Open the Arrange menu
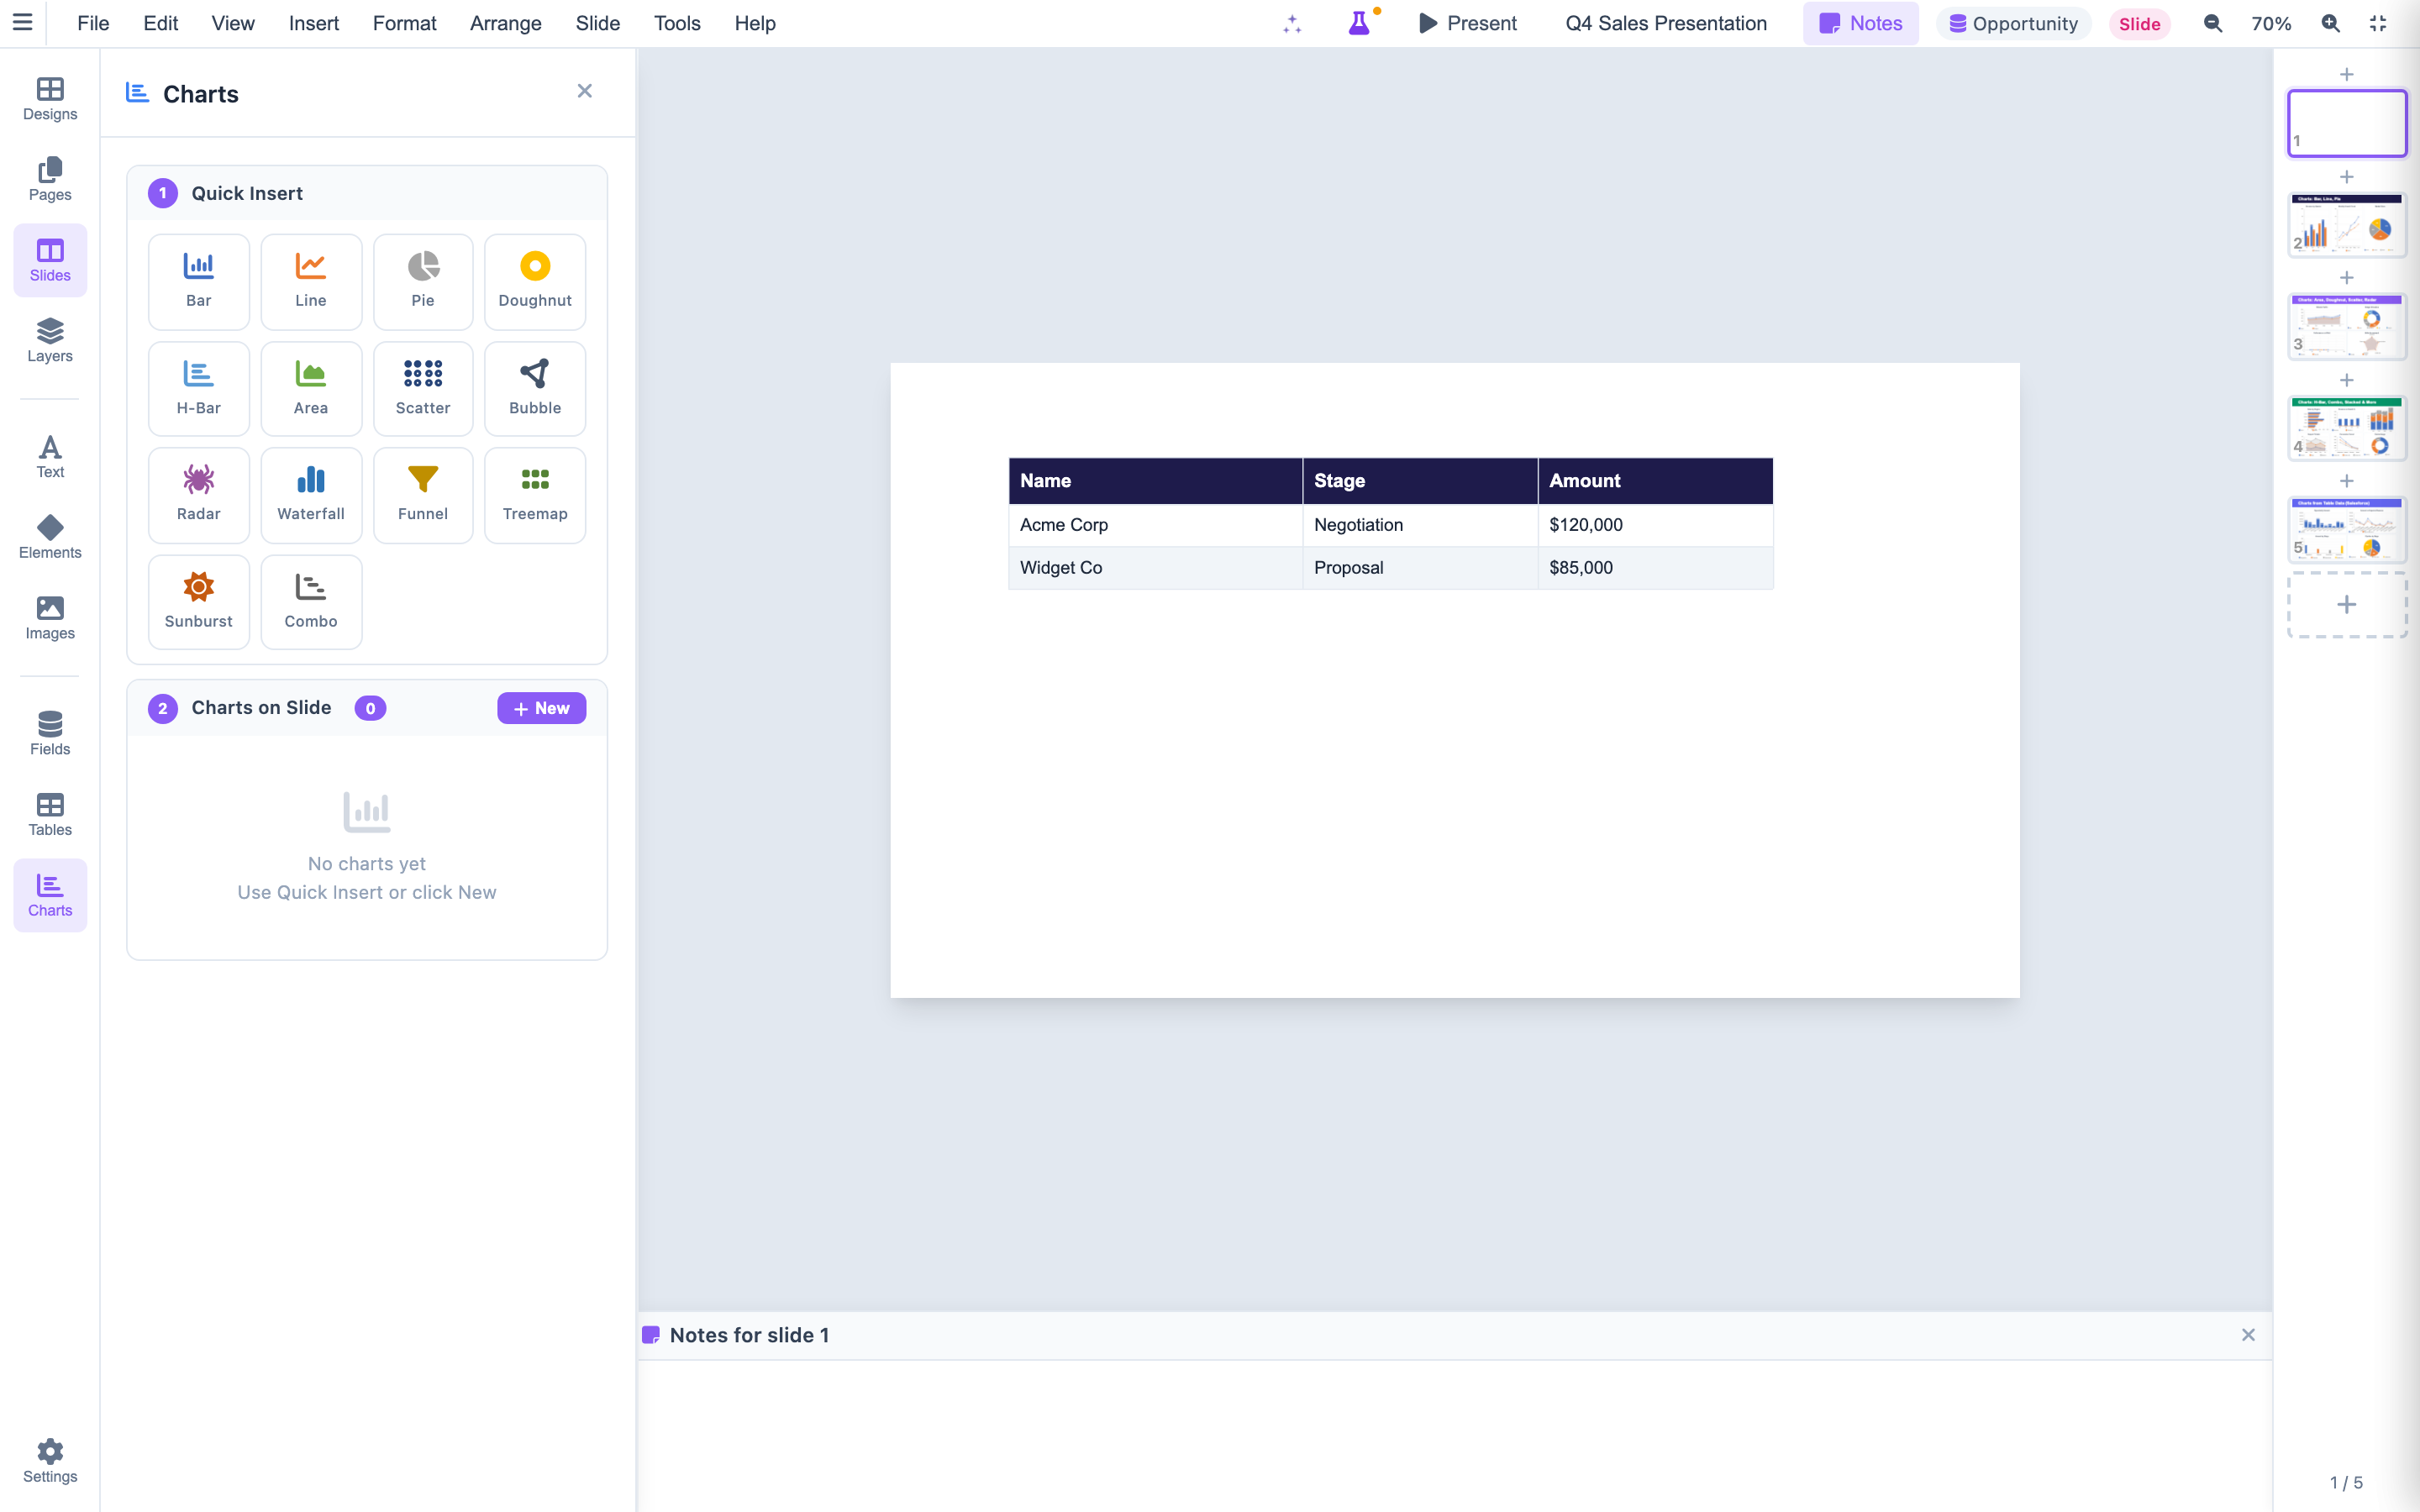The height and width of the screenshot is (1512, 2420). (505, 23)
